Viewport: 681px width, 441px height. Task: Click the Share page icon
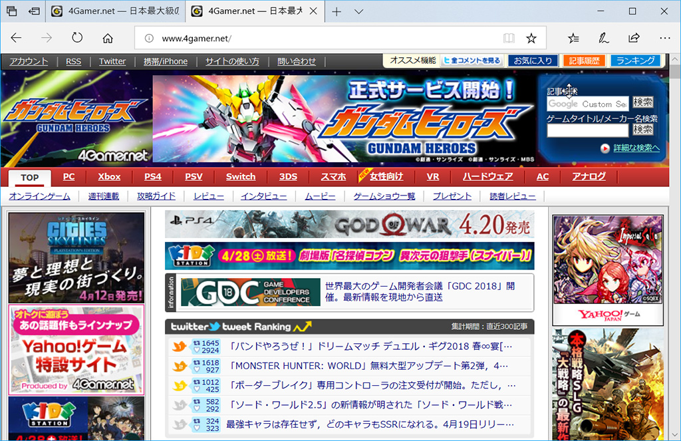tap(634, 38)
